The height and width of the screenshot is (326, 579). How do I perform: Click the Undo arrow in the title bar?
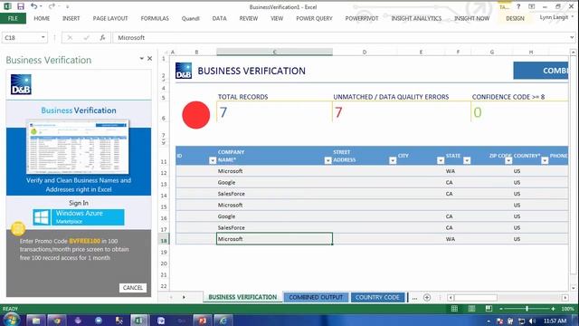point(34,6)
